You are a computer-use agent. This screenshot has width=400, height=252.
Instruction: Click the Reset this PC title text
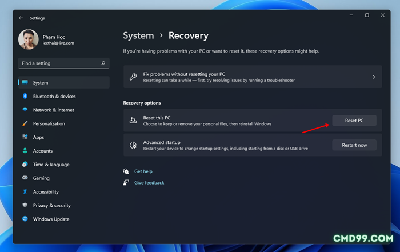157,118
